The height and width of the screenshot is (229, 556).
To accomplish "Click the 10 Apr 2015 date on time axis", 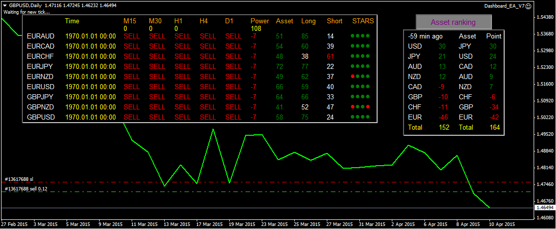I will pos(502,224).
